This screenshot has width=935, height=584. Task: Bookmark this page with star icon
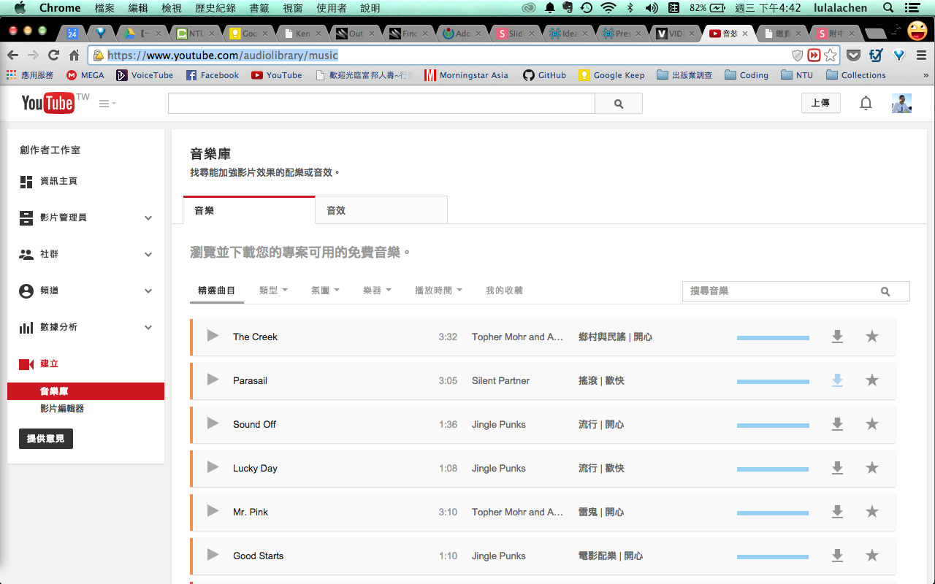click(x=830, y=55)
